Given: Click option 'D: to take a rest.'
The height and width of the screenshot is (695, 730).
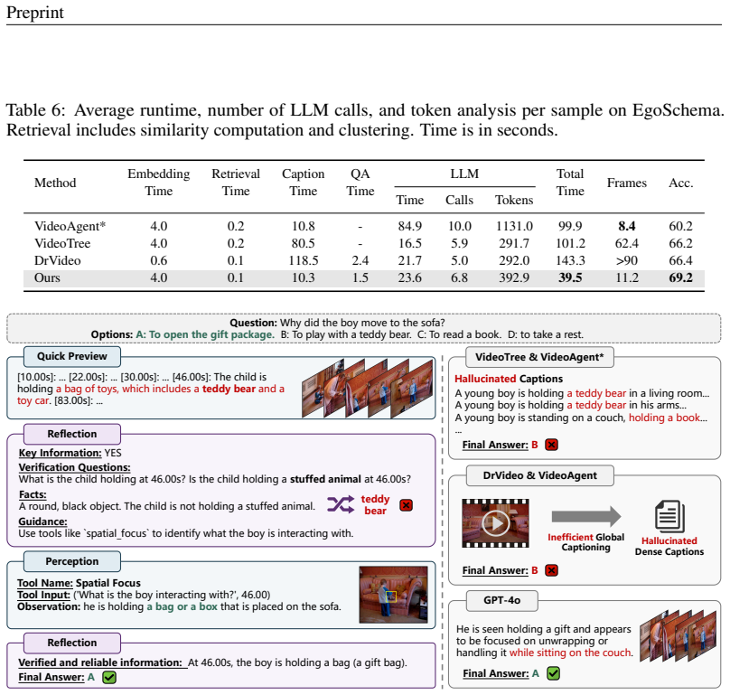Looking at the screenshot, I should click(x=545, y=334).
